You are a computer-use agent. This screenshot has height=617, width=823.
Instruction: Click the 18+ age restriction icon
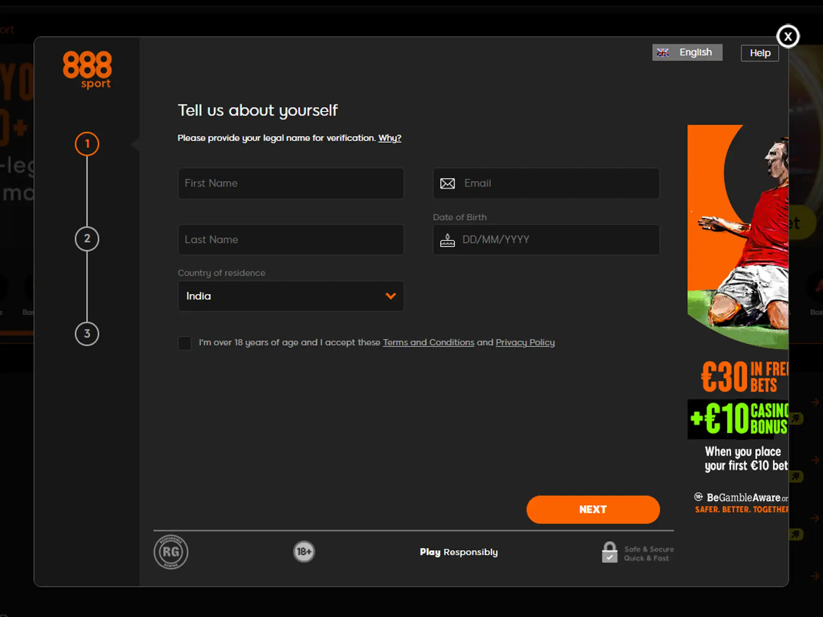[303, 551]
